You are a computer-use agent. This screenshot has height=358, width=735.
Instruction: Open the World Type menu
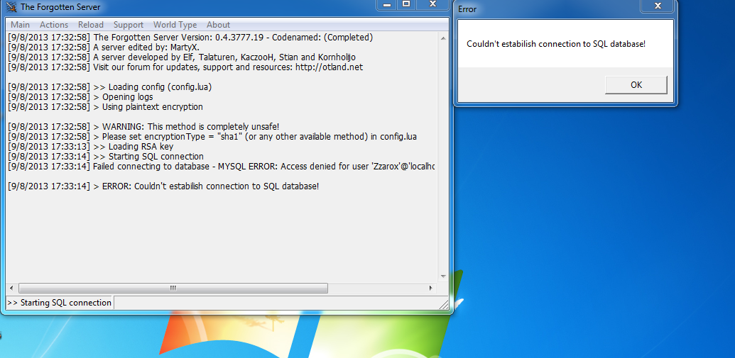pyautogui.click(x=175, y=25)
